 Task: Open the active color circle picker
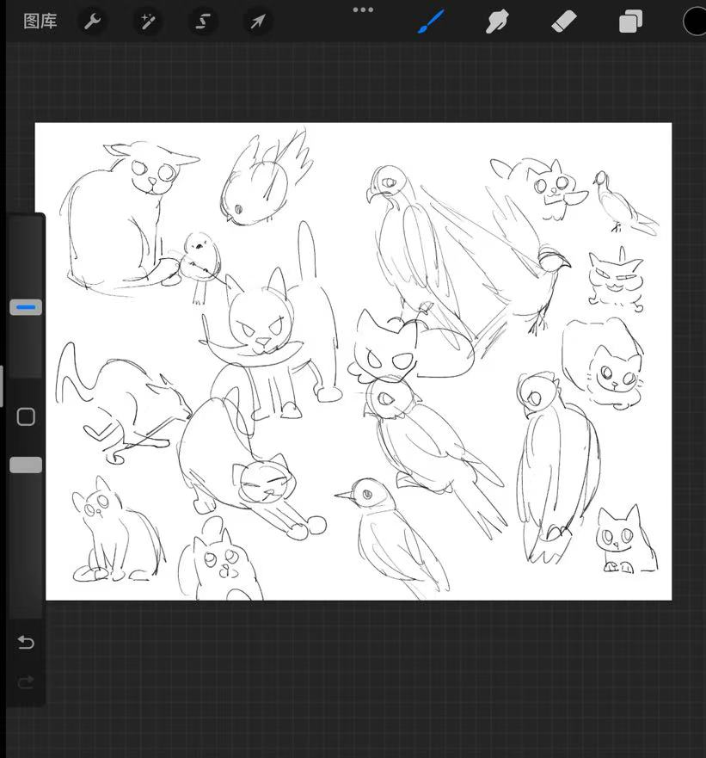pyautogui.click(x=695, y=22)
